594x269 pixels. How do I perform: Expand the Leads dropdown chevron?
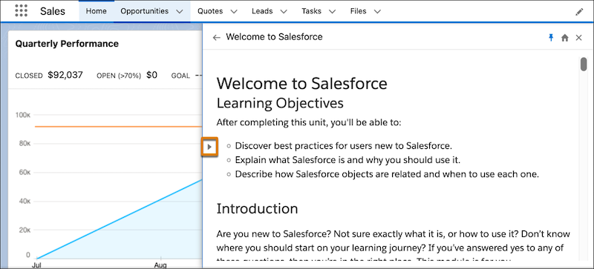(284, 12)
